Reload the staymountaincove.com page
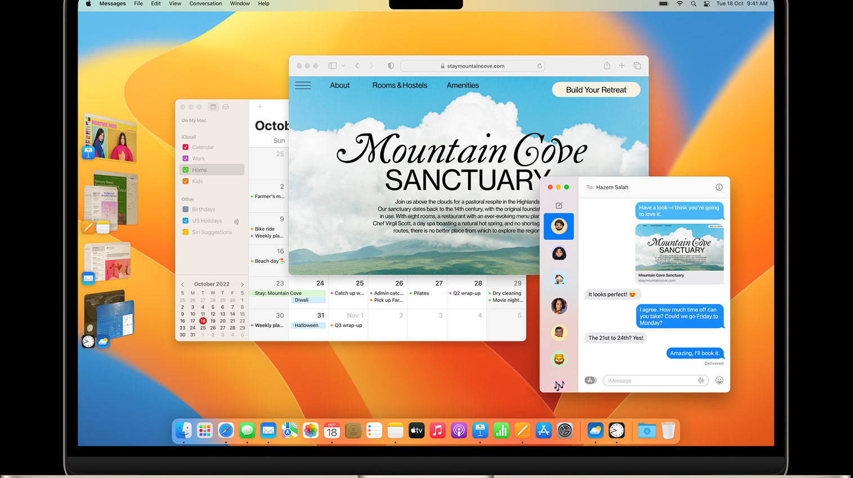Viewport: 853px width, 478px height. click(x=539, y=66)
